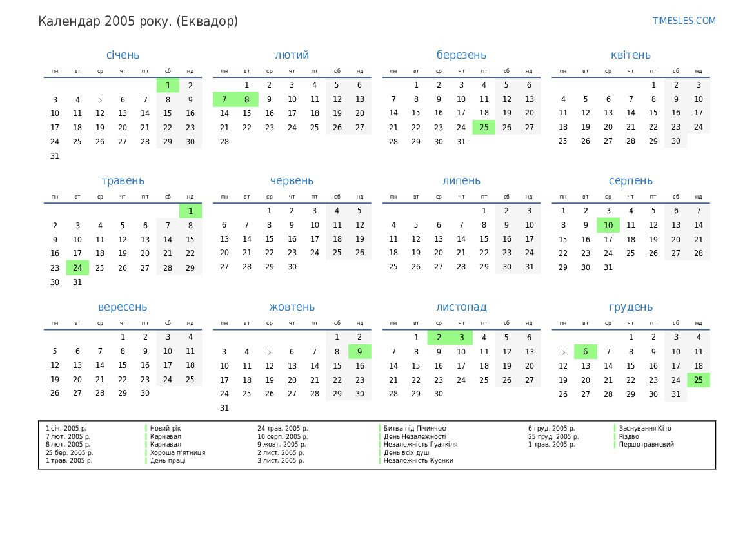Click the грудень month heading
This screenshot has height=533, width=754.
click(630, 307)
